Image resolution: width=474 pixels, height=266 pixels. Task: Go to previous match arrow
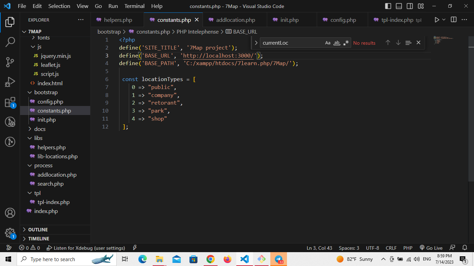tap(388, 43)
